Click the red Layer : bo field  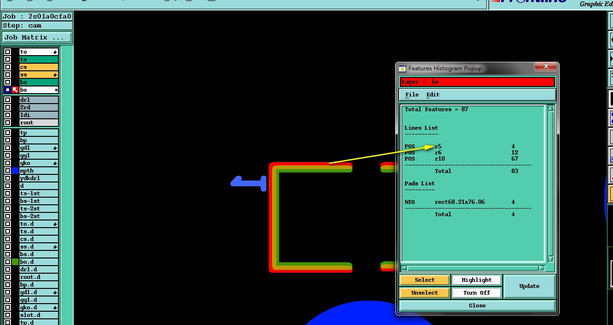click(477, 82)
